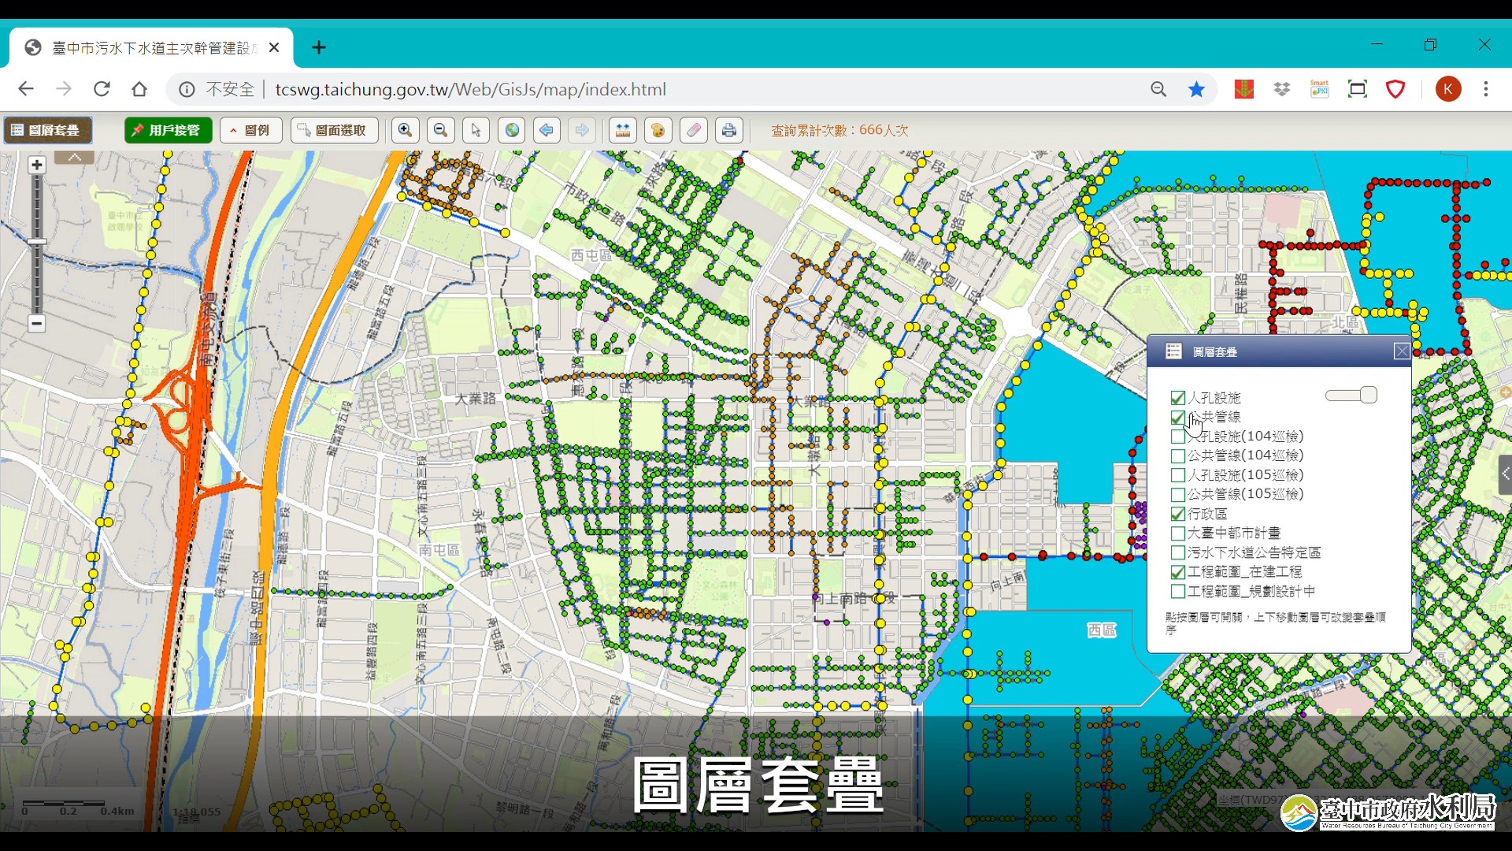Click the zoom in magnifier tool

tap(405, 130)
